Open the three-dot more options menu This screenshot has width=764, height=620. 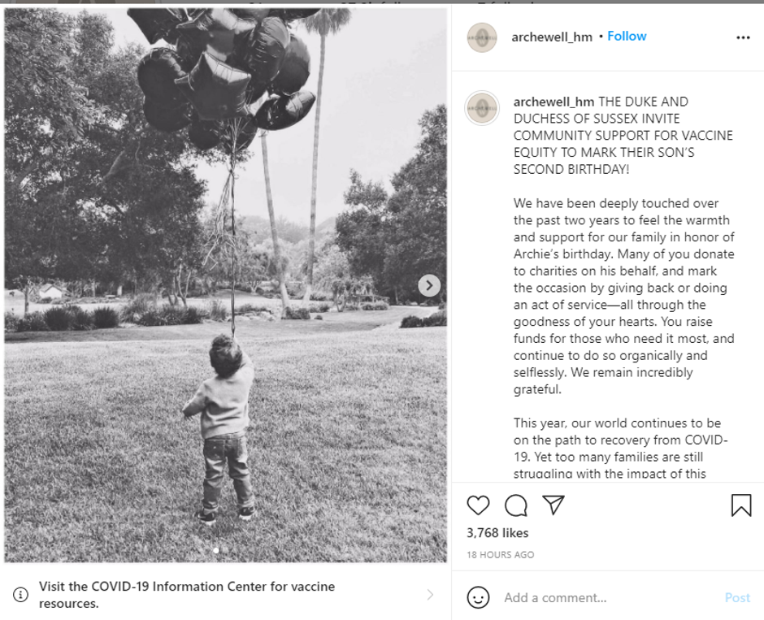743,37
